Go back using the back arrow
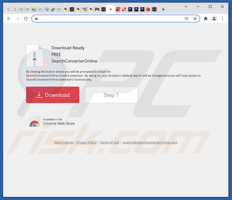Screen dimensions: 232x200 (x=9, y=19)
